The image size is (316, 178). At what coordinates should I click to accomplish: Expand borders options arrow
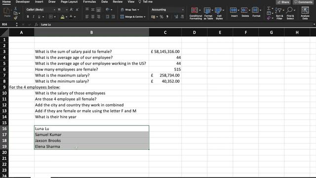(55, 17)
